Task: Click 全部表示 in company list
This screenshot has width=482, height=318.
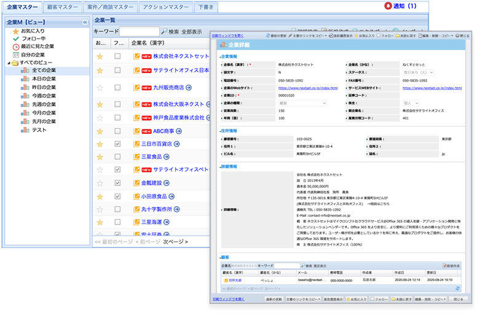Action: [x=192, y=32]
